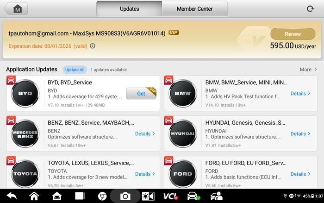Open the expiration date info icon

tap(93, 46)
